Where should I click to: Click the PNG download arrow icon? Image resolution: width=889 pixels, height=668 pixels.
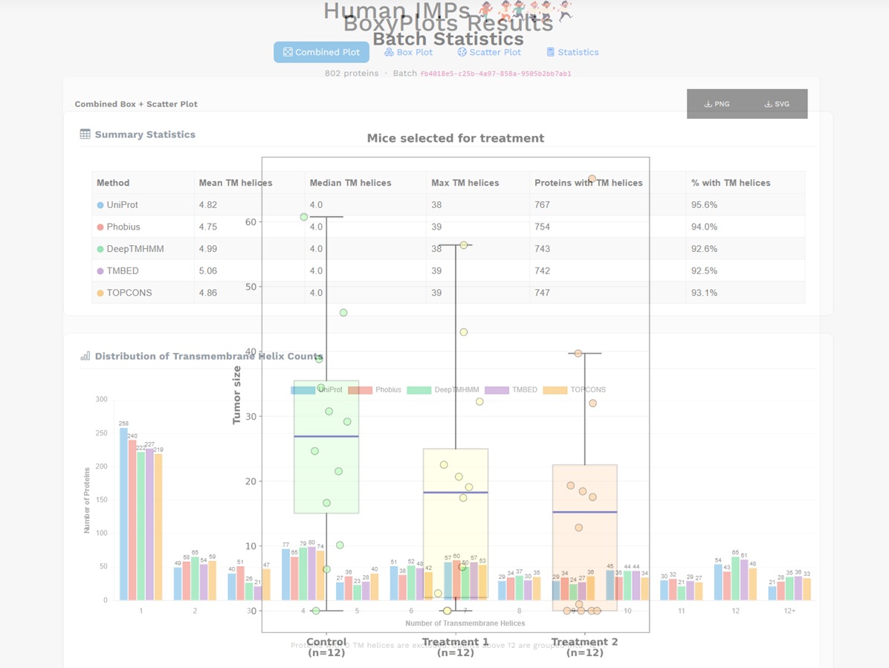coord(708,104)
